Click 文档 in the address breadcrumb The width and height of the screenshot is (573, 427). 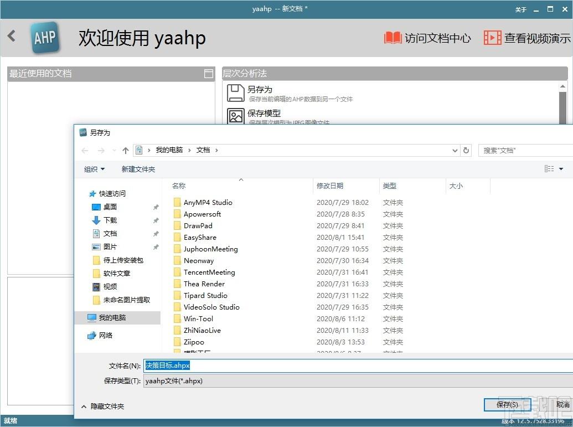203,150
